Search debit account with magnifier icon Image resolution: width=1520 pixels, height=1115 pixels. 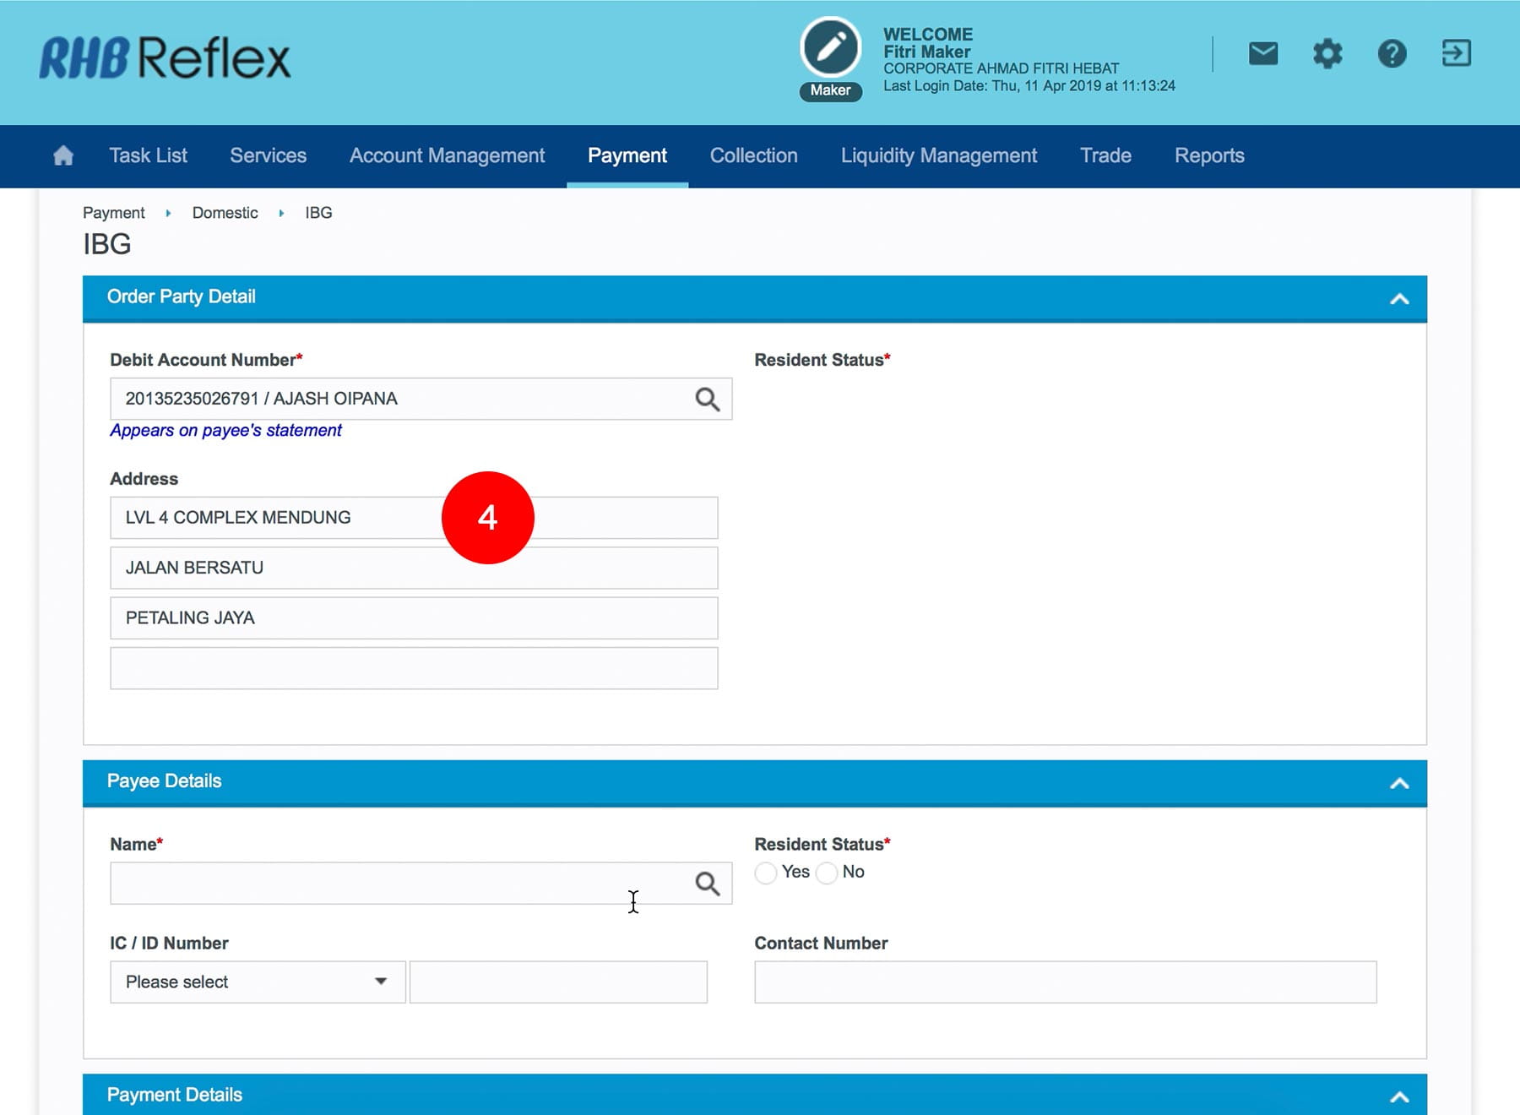tap(707, 400)
